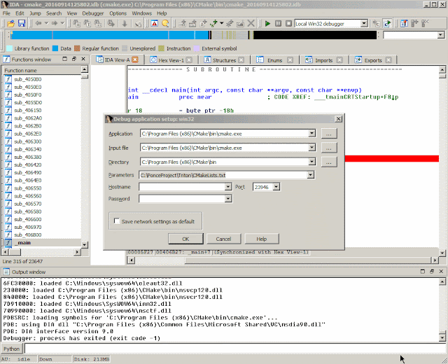Screen dimensions: 448x364
Task: Open a file with the folder icon
Action: (x=11, y=23)
